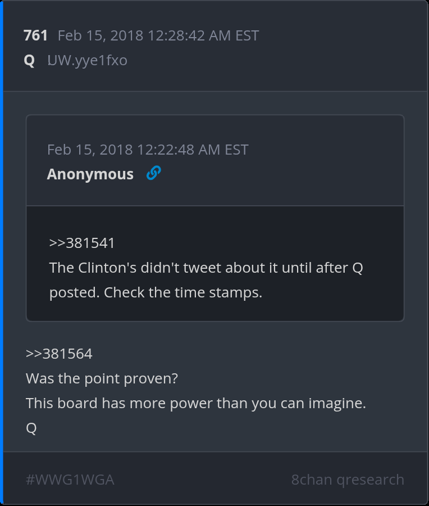Screen dimensions: 429x506
Task: Open the 8chan qresearch board label
Action: point(348,480)
